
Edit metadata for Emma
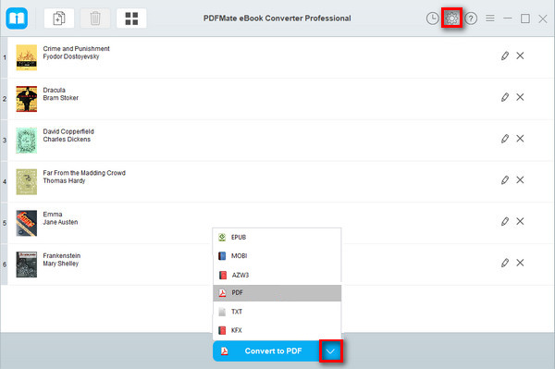tap(505, 221)
